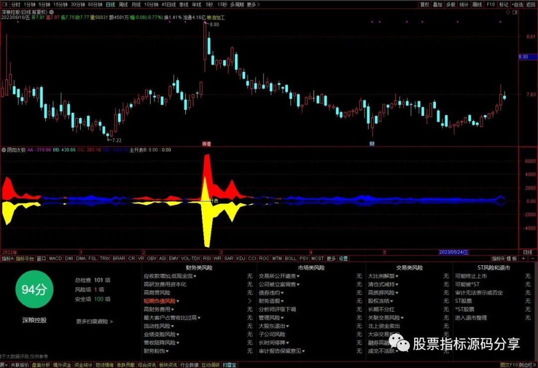
Task: Select the BOLL indicator
Action: (290, 258)
